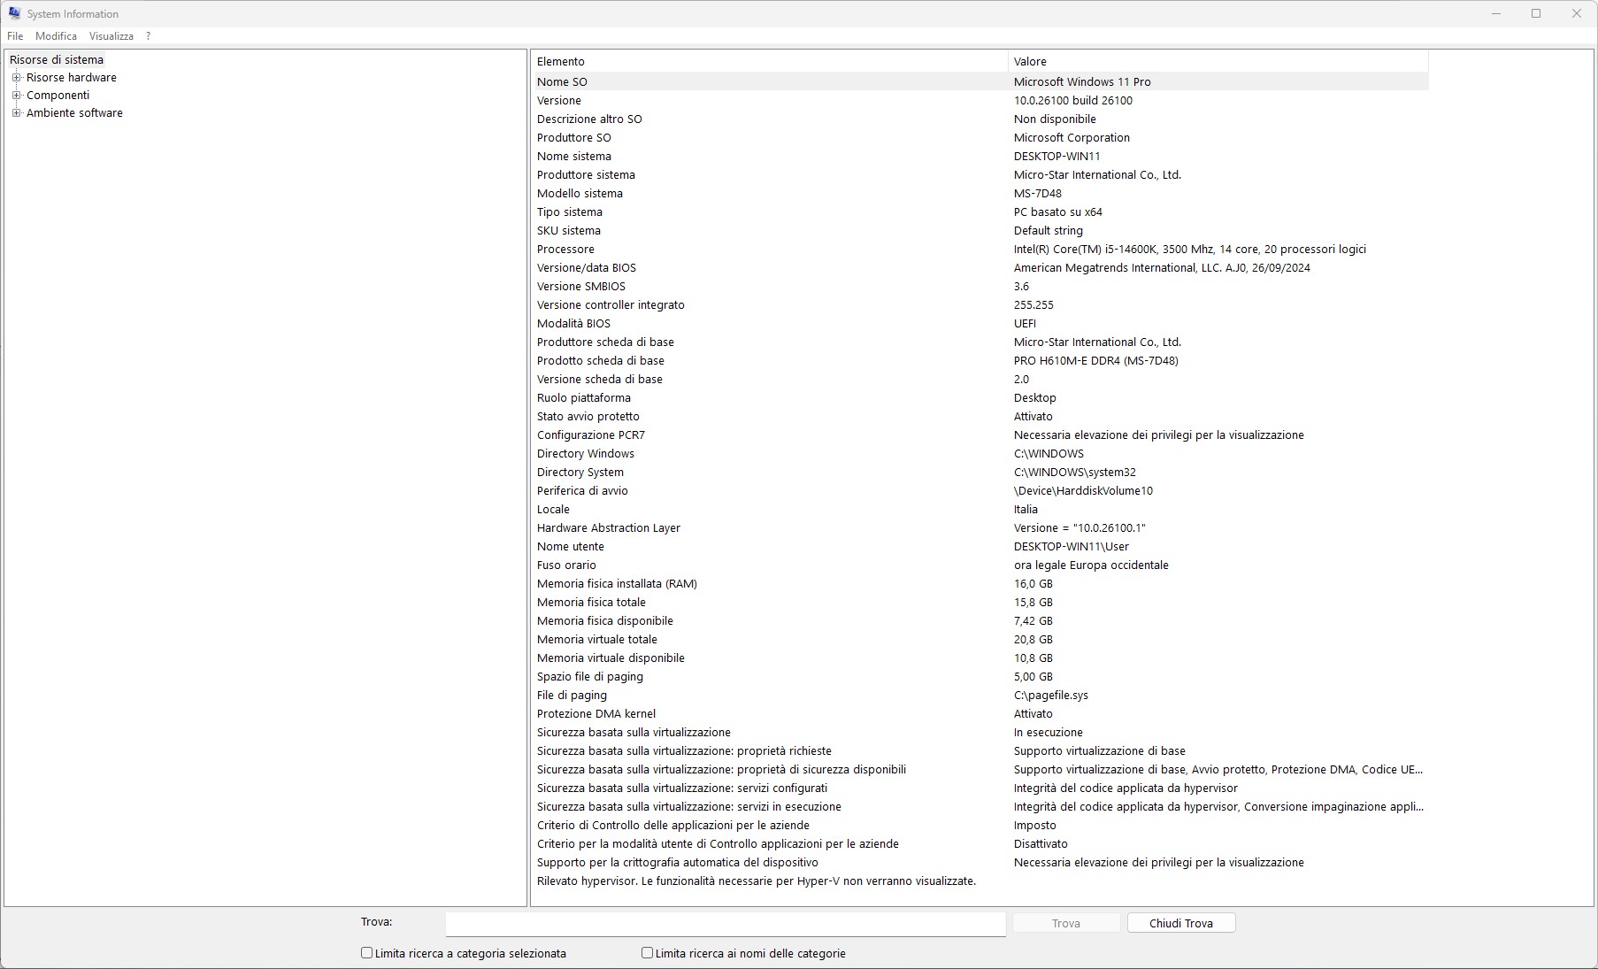
Task: Select the Nome sistema row
Action: point(980,156)
